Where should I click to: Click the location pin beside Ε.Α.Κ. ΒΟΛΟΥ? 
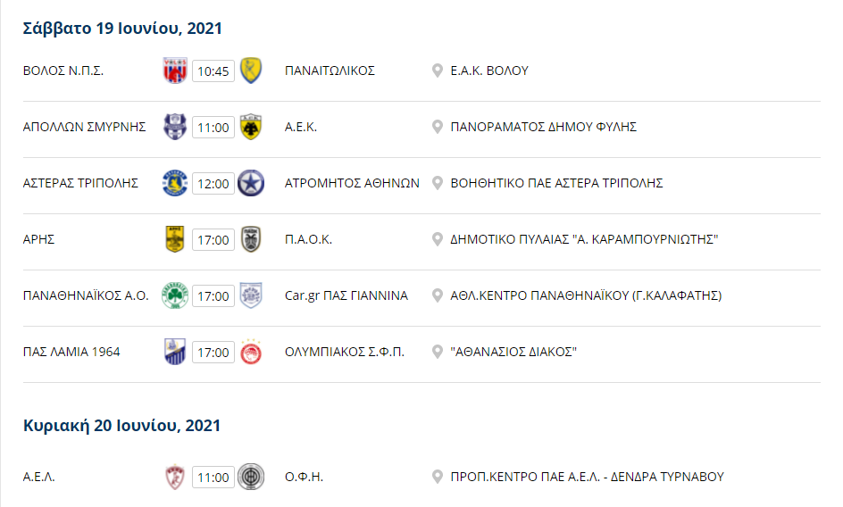point(437,71)
